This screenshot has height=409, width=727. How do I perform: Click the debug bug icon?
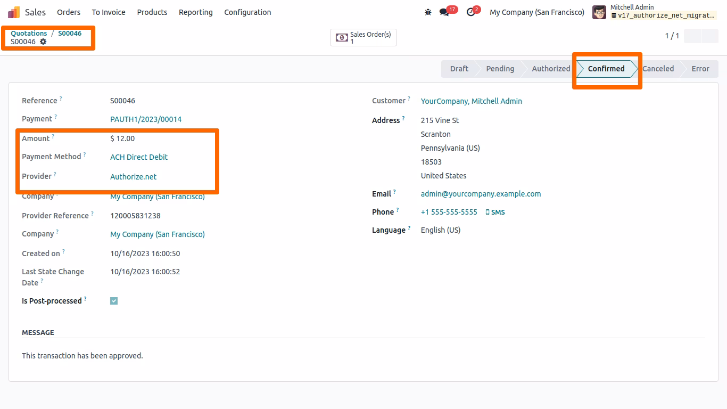tap(428, 12)
